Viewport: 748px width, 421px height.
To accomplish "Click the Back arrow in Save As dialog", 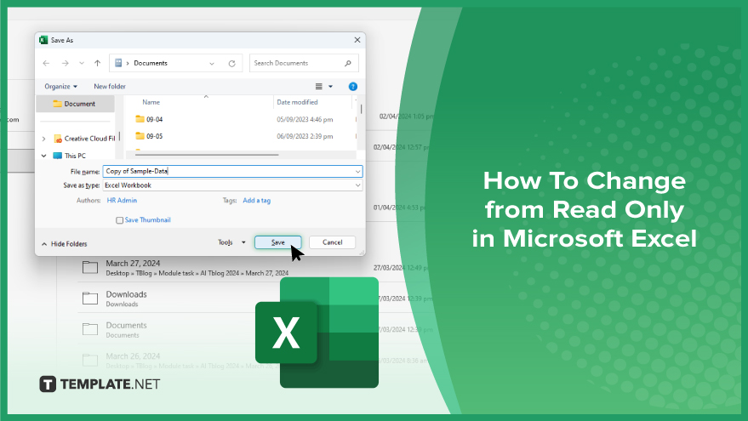I will pos(46,63).
